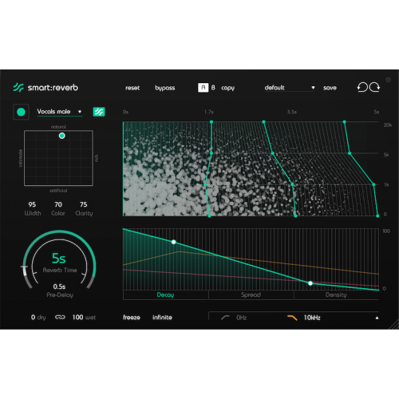Click the orange high-cut filter icon
Image resolution: width=399 pixels, height=399 pixels.
coord(292,318)
